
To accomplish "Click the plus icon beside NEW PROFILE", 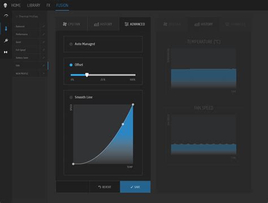I will [x=44, y=73].
